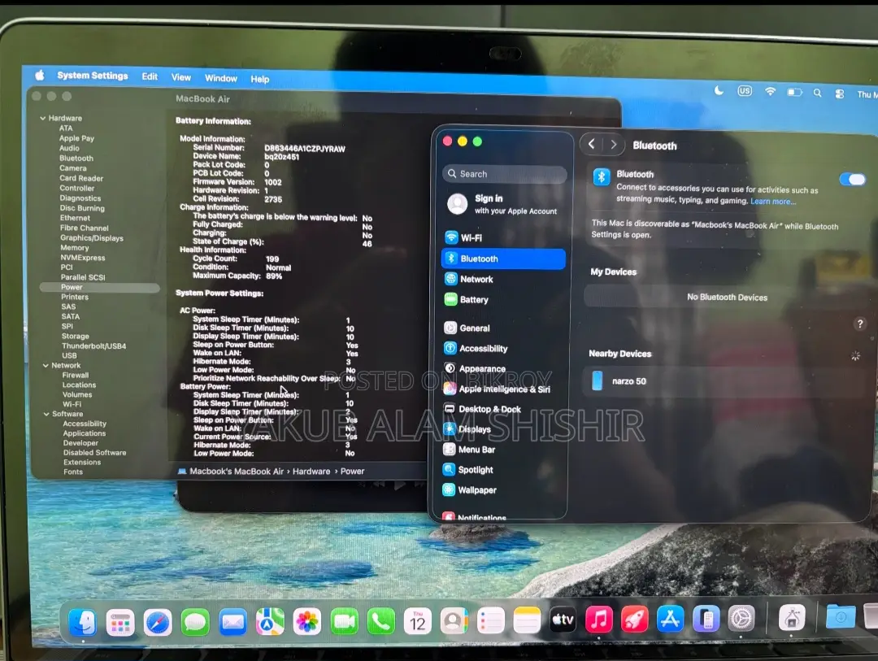Collapse the Network section in System Information
The height and width of the screenshot is (661, 878).
pos(46,365)
